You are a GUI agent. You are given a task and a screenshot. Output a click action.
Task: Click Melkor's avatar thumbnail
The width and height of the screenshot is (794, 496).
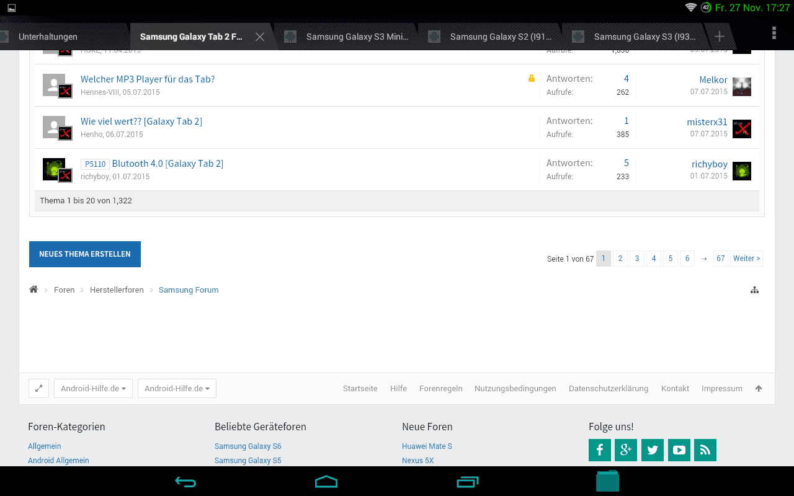point(742,87)
